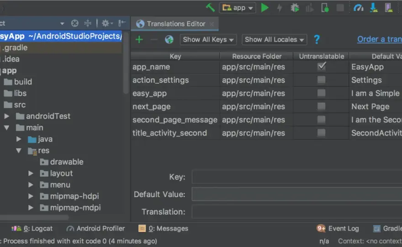
Task: Add a key with the green plus icon
Action: click(139, 39)
